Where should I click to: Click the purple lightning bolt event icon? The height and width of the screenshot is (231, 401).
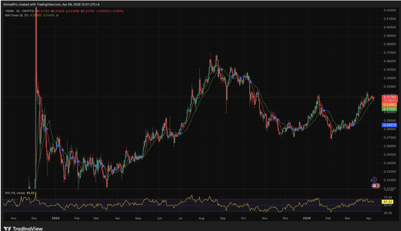click(x=374, y=179)
